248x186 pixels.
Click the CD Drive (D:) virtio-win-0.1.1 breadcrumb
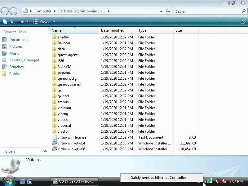82,11
